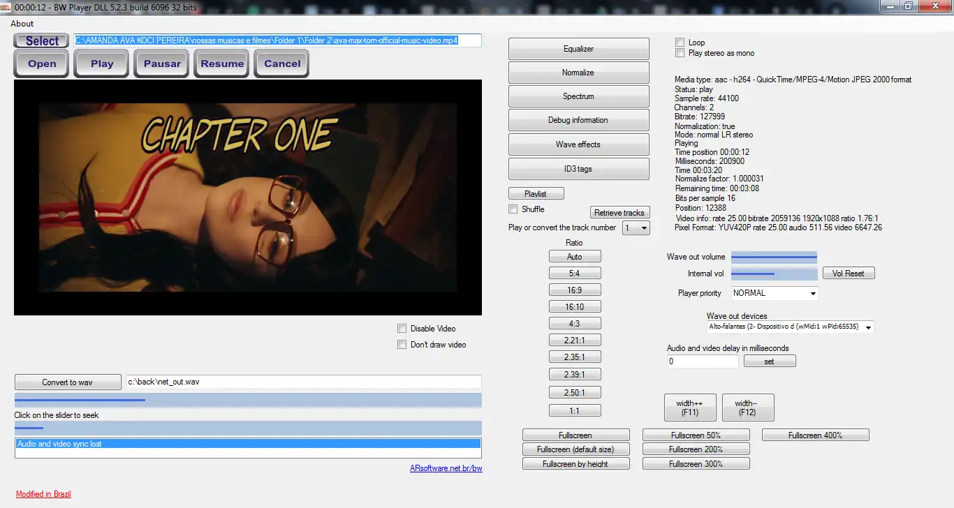Click Fullscreen (default size)

pos(576,449)
